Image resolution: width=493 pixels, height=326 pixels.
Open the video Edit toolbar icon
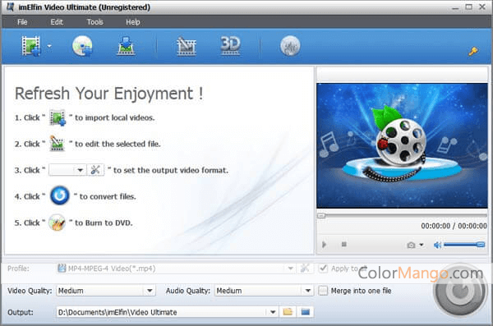click(187, 47)
